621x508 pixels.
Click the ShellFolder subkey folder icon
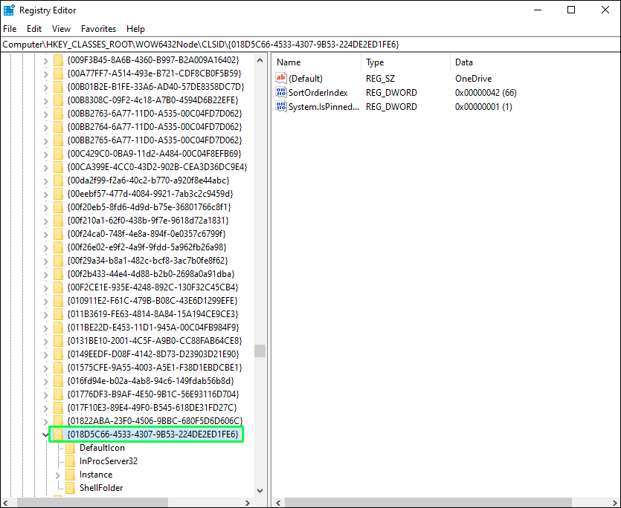click(x=71, y=488)
